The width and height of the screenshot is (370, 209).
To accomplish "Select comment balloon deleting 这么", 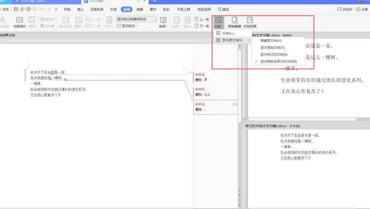I will pyautogui.click(x=216, y=92).
